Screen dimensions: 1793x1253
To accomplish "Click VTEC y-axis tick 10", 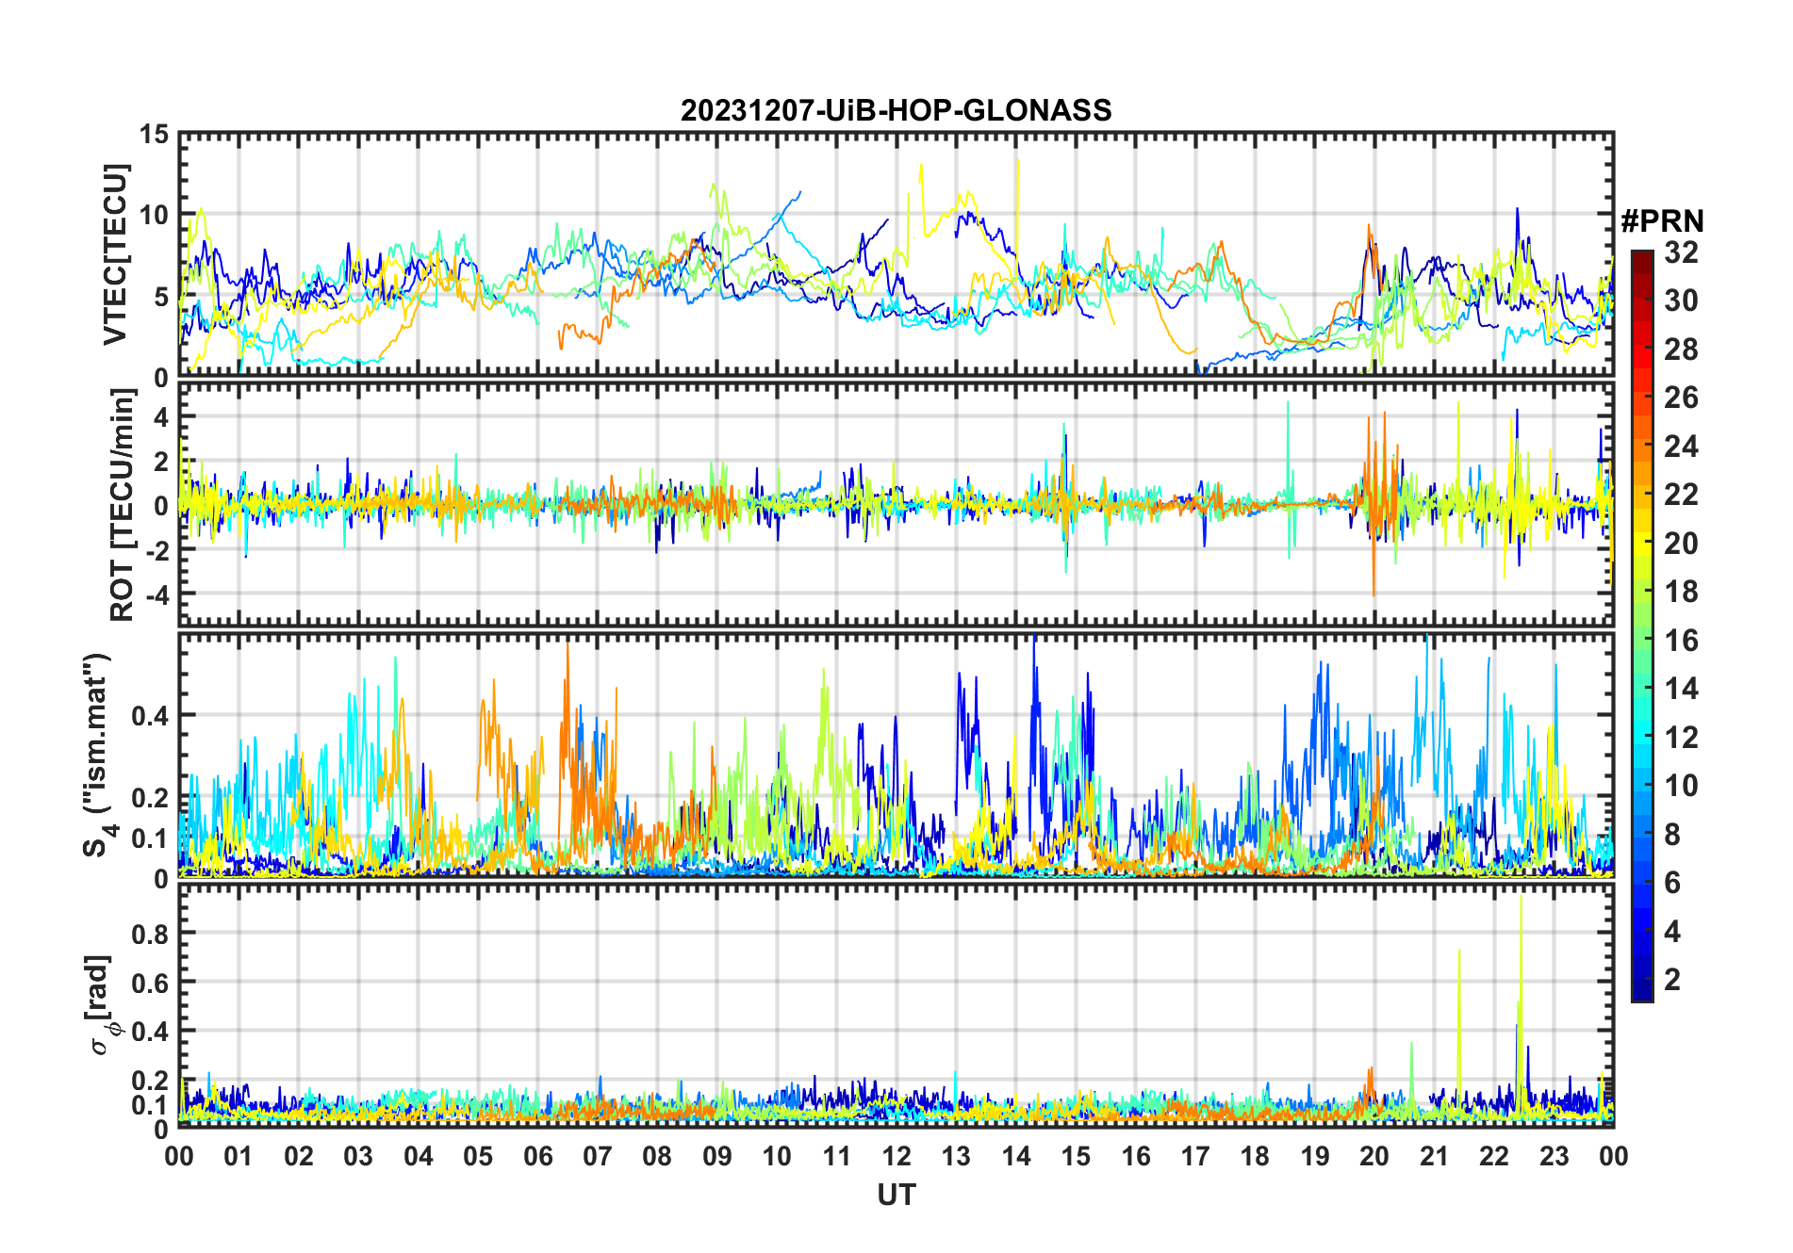I will click(x=154, y=216).
